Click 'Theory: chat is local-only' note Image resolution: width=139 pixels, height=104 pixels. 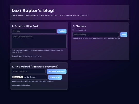[97, 39]
